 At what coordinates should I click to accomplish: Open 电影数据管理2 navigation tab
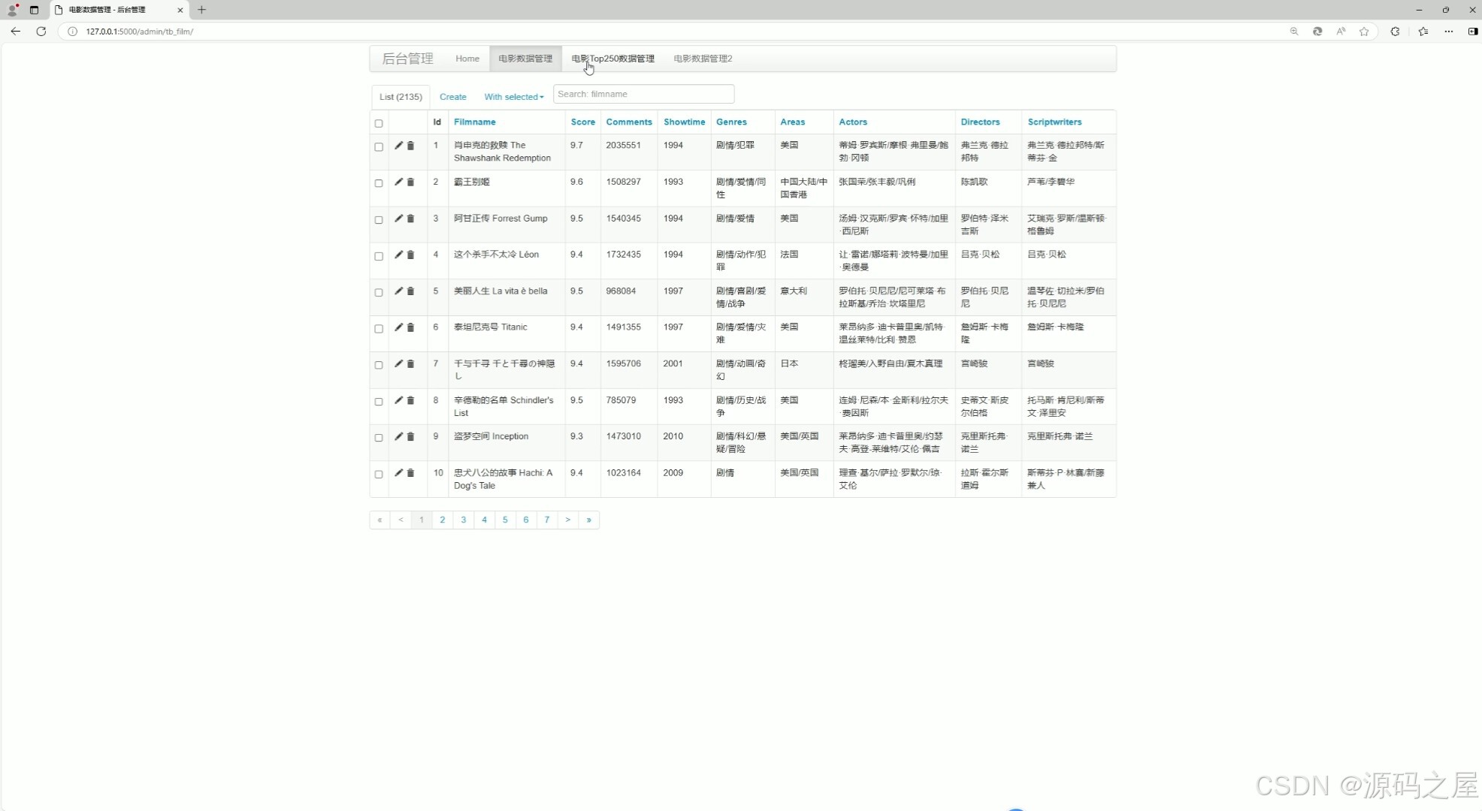tap(703, 59)
